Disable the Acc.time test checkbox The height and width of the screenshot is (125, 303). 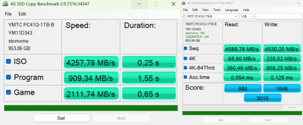[x=186, y=77]
